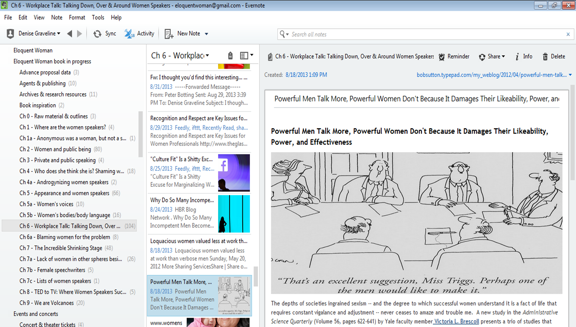This screenshot has height=327, width=576.
Task: Click the created date 8/18/2013 1:09 PM
Action: [306, 75]
